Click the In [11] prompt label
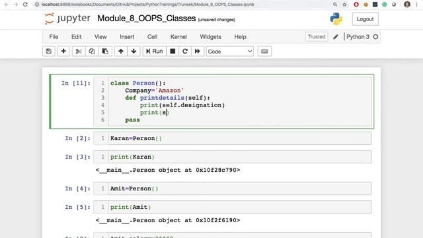 76,83
